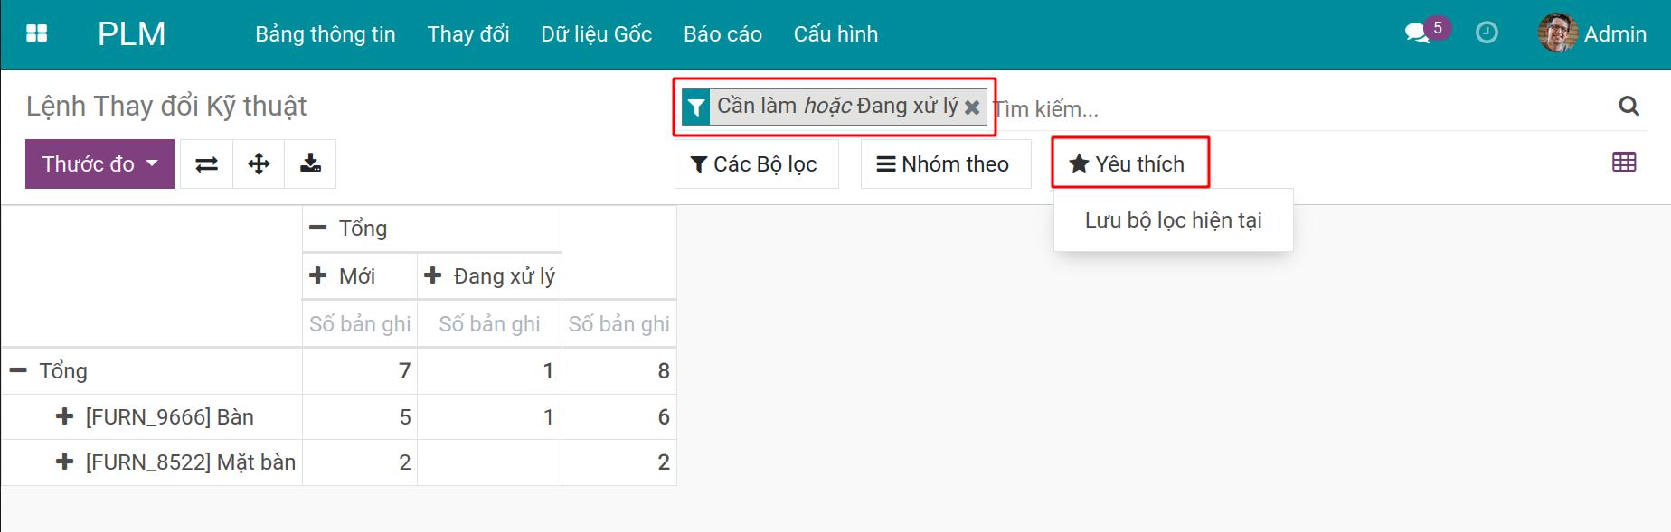Open the Nhóm theo grouping options

(944, 163)
